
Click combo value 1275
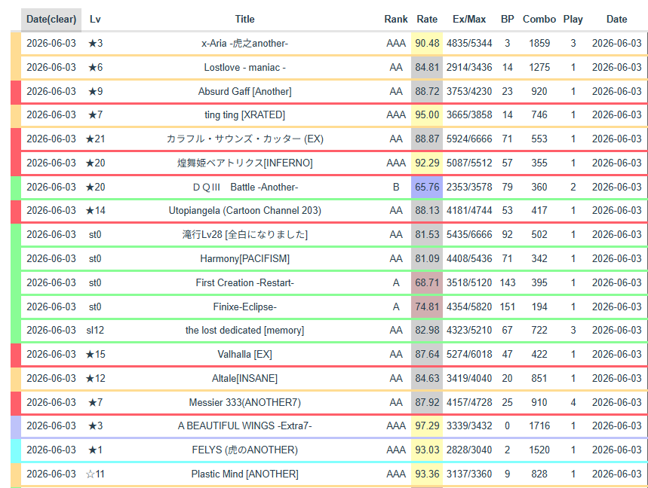point(539,67)
